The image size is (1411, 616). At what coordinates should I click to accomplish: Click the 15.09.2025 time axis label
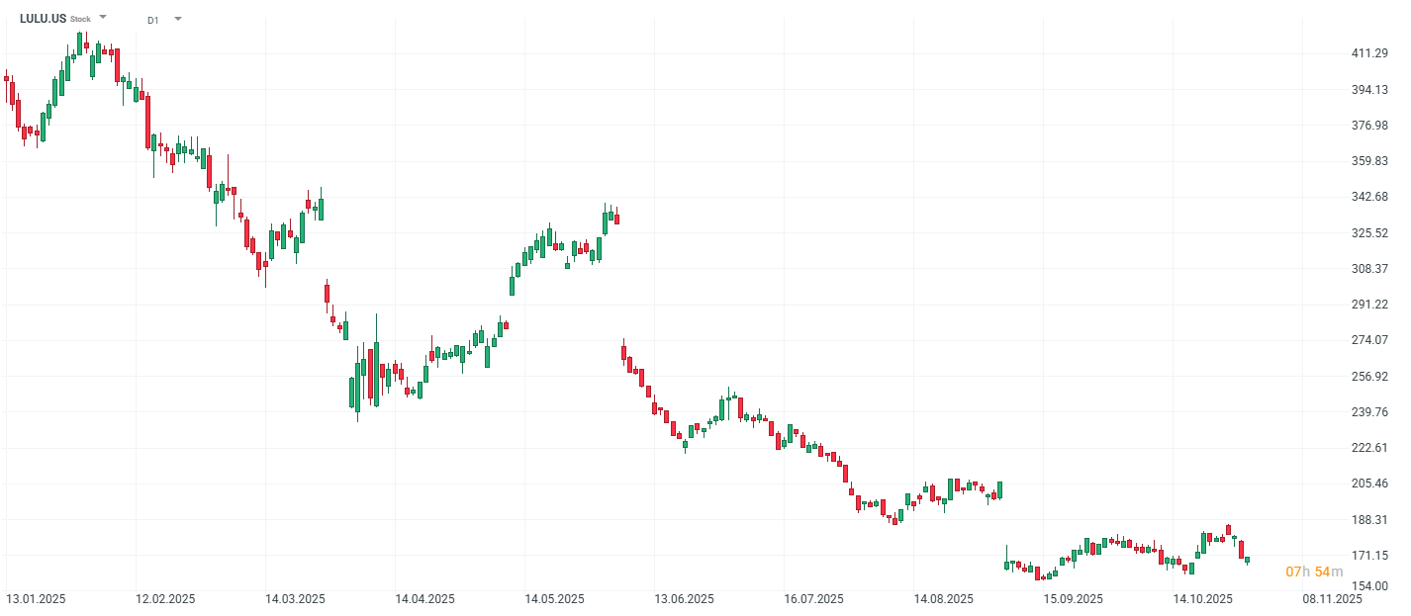(1073, 599)
